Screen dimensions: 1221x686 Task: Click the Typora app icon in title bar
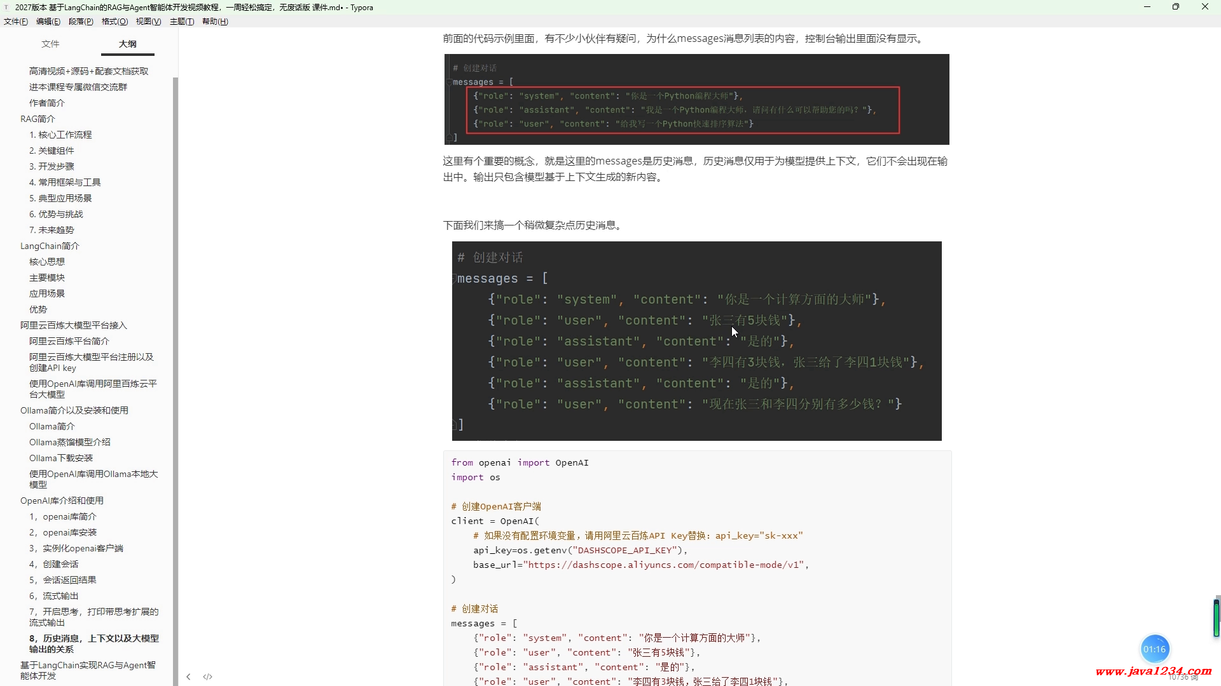6,8
